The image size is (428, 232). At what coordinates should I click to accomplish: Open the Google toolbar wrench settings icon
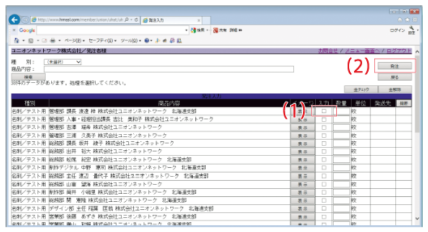tap(411, 29)
